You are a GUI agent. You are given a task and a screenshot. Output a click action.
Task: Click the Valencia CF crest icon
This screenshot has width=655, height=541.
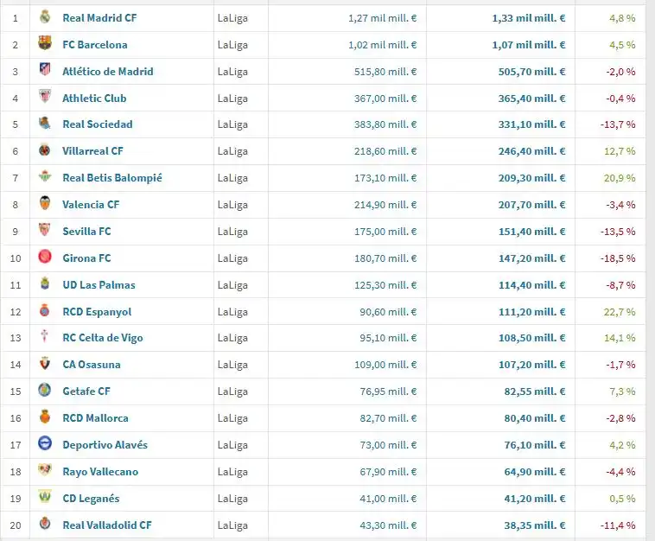click(x=45, y=204)
